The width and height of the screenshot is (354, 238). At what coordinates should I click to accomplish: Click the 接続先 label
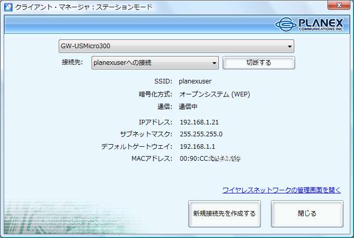[72, 62]
